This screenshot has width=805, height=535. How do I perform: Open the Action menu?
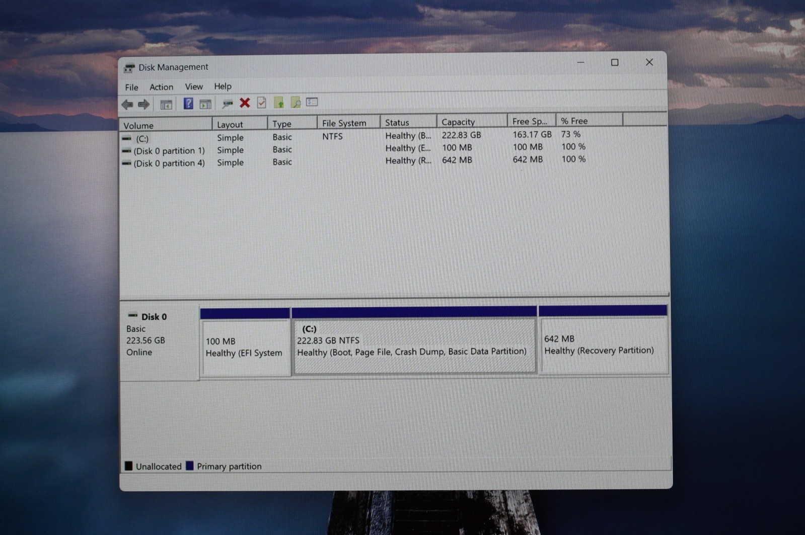click(161, 87)
